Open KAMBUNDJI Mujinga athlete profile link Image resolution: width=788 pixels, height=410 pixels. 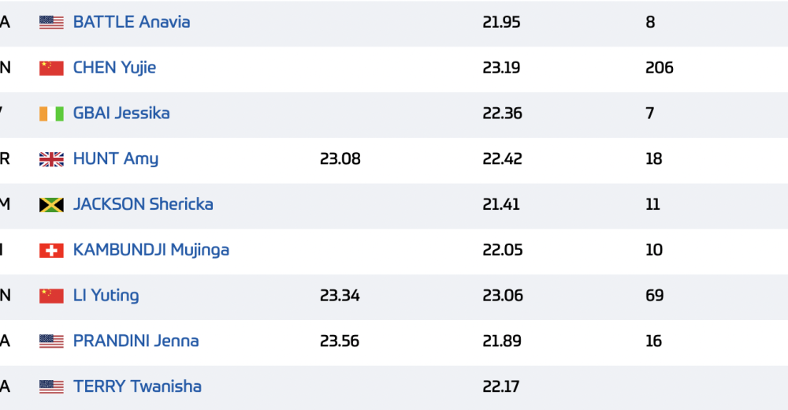coord(151,250)
